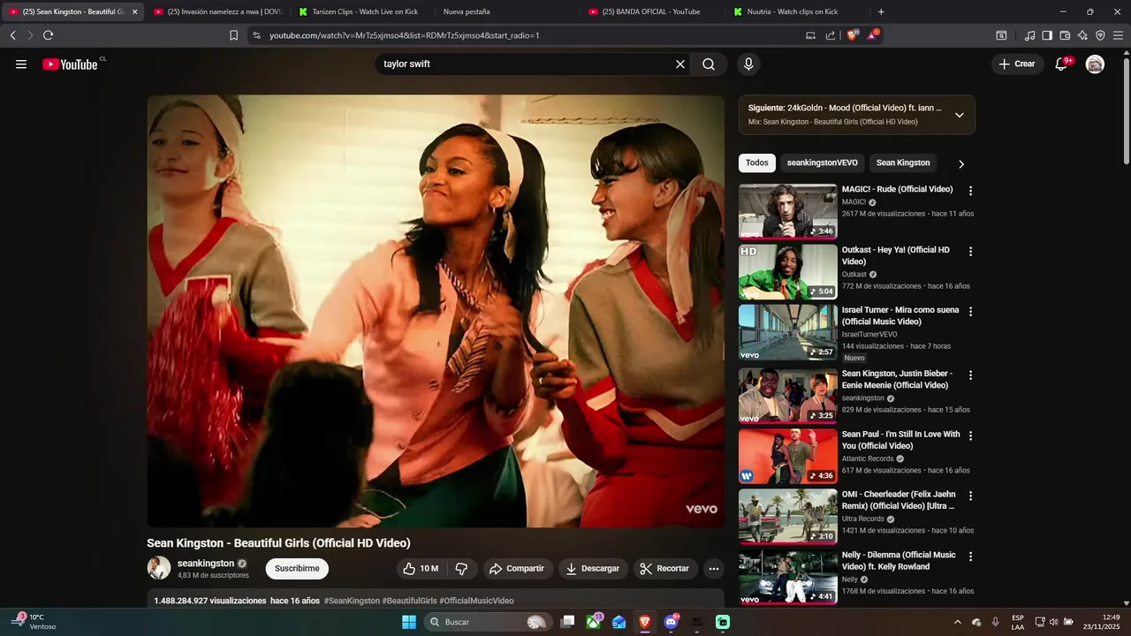1131x636 pixels.
Task: Open options for OMI - Cheerleader video
Action: [x=970, y=496]
